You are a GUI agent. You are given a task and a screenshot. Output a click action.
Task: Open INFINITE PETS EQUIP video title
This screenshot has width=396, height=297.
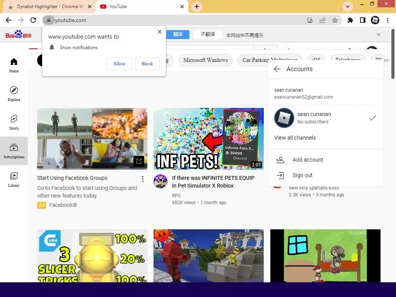click(213, 182)
